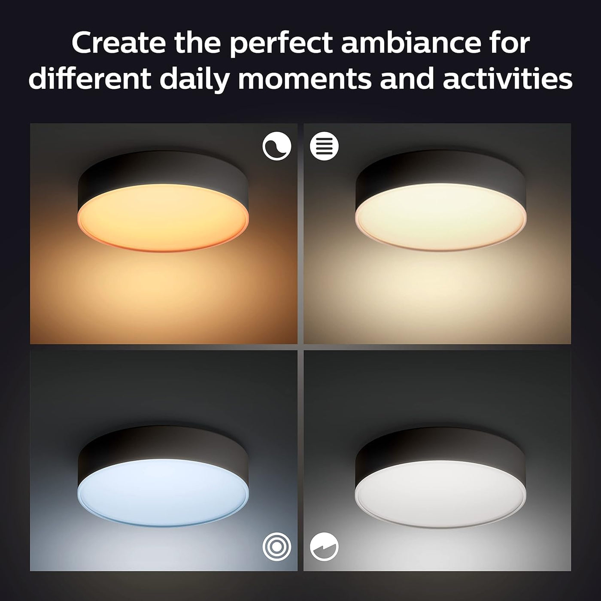Sample the cream glow below read-scene lamp
This screenshot has height=601, width=601.
tap(438, 296)
